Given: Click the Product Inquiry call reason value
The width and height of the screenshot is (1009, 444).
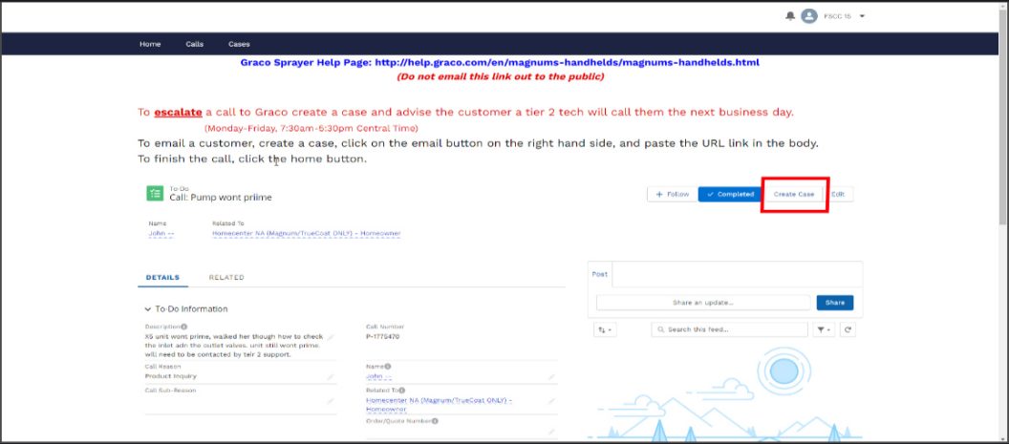Looking at the screenshot, I should click(x=170, y=376).
